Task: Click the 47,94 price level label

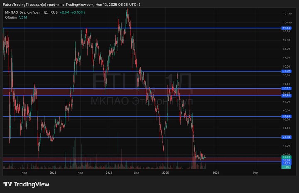Action: (x=286, y=137)
